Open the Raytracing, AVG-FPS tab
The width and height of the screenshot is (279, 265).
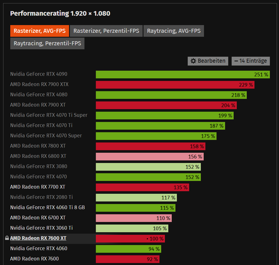(174, 31)
